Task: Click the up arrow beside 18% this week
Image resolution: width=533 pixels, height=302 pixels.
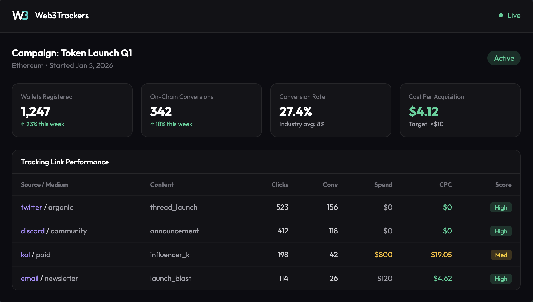Action: (152, 124)
